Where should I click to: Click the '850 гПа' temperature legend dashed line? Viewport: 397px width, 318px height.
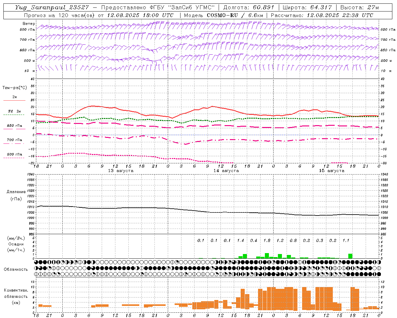pos(14,129)
